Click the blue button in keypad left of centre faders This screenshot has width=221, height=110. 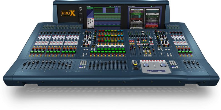tap(81, 66)
